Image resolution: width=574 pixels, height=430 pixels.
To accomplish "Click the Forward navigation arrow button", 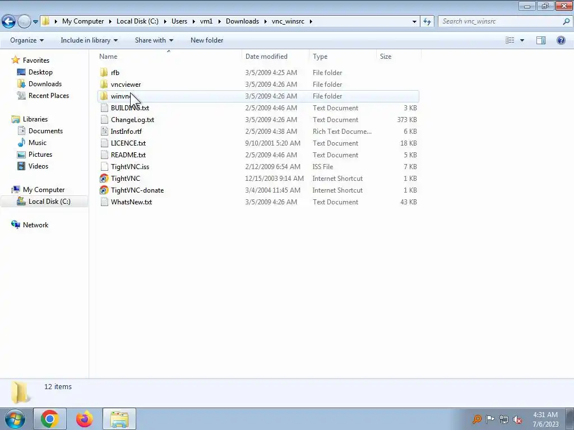I will (24, 21).
